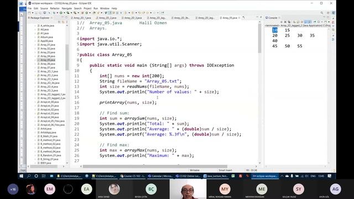Screen dimensions: 354x199
Task: Click the Coverage run toolbar icon
Action: 67,13
